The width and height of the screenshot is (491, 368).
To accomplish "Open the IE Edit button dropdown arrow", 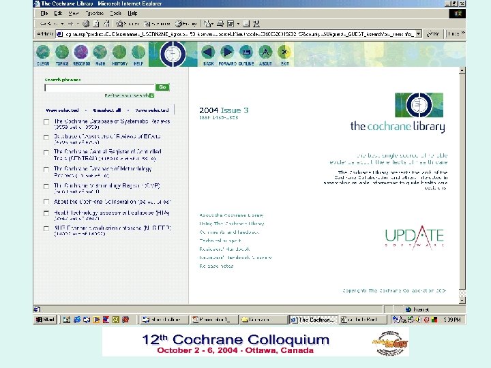I will (x=238, y=24).
